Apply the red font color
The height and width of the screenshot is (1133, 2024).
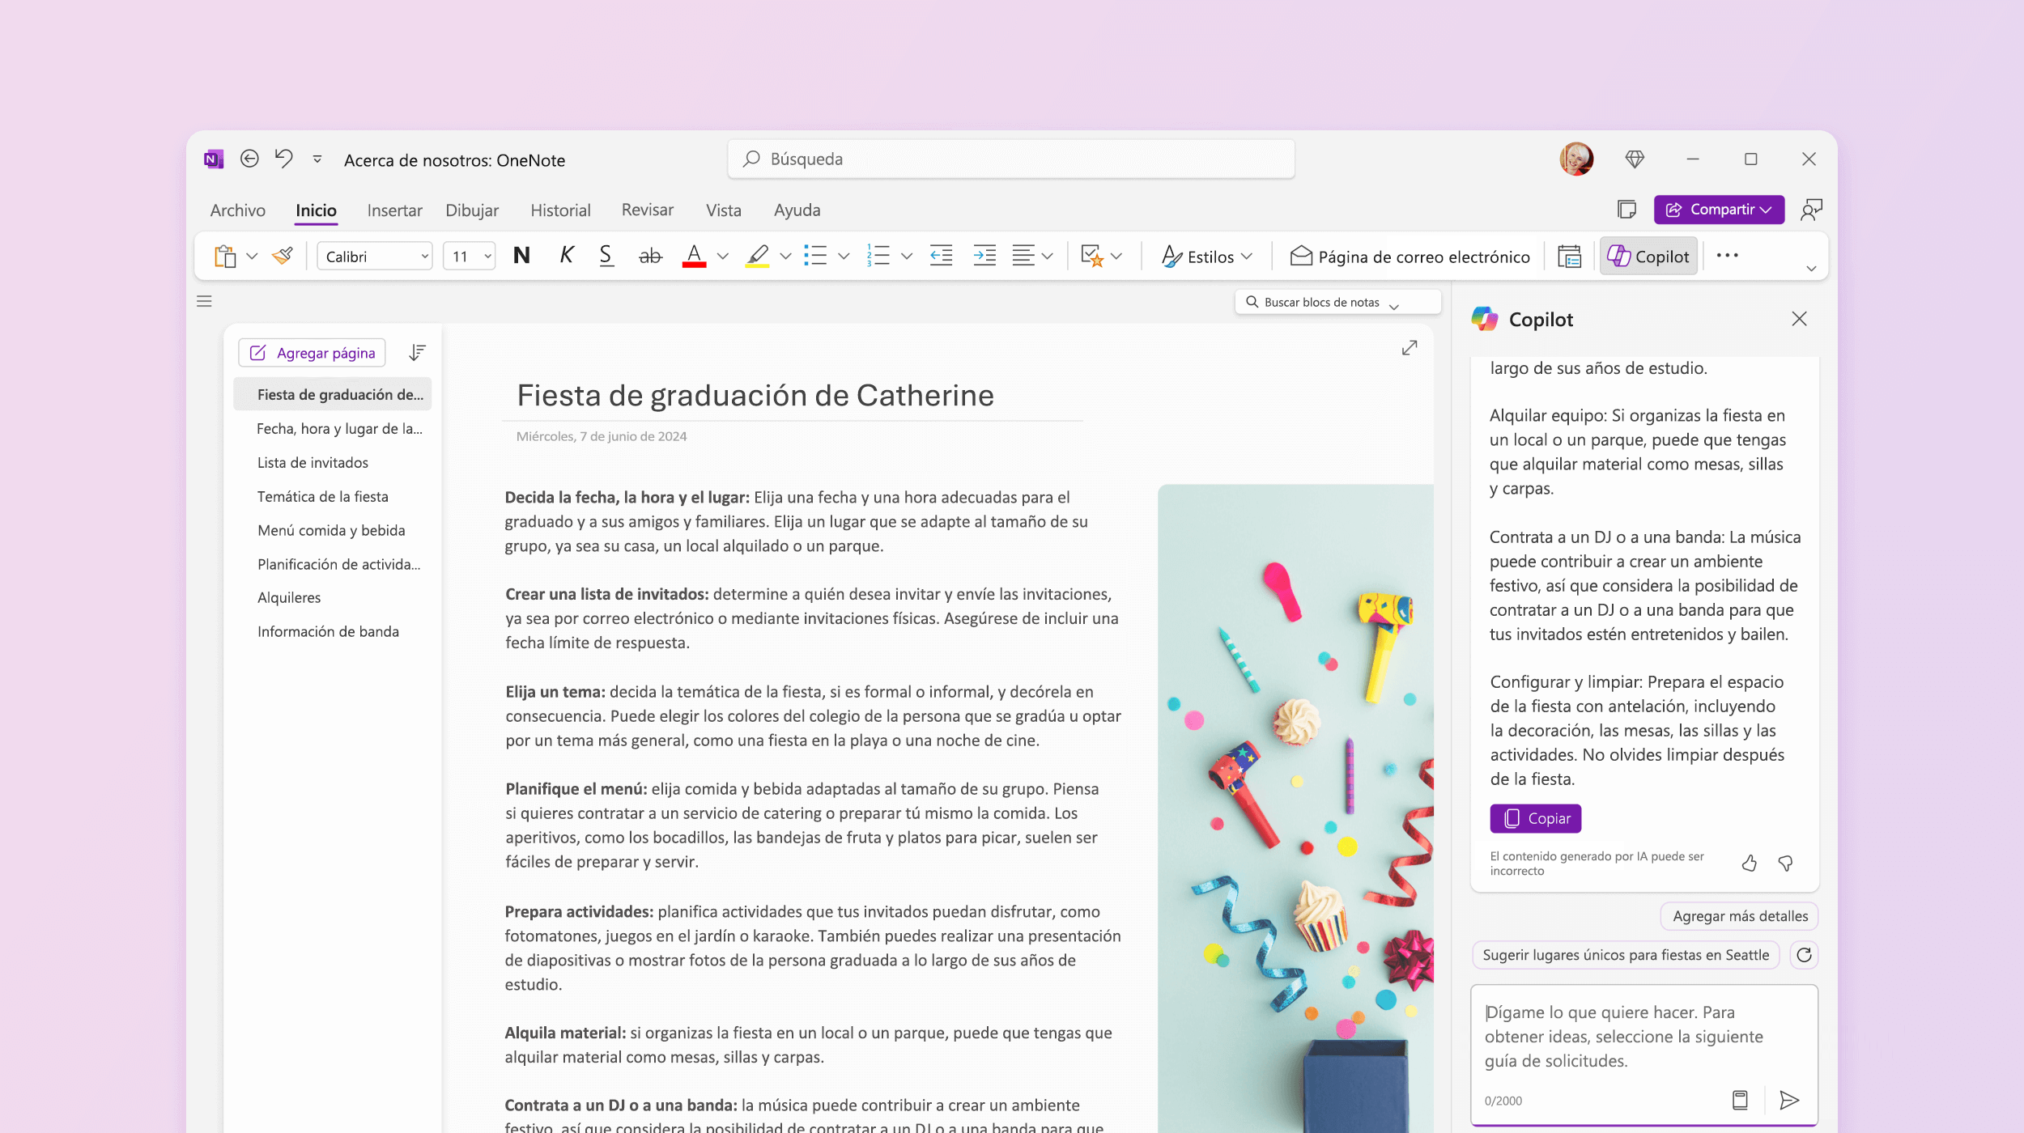694,257
